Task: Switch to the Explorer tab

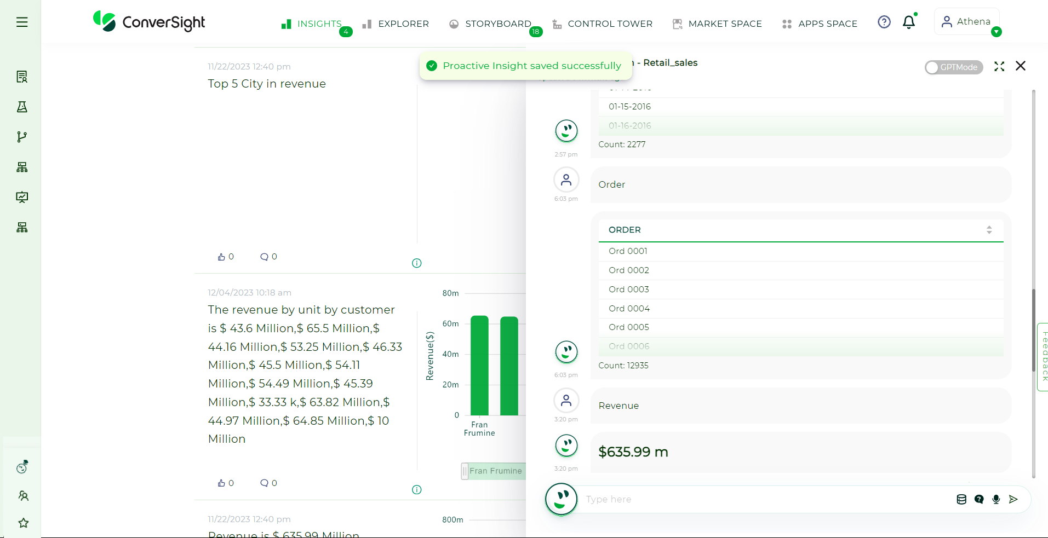Action: pos(396,24)
